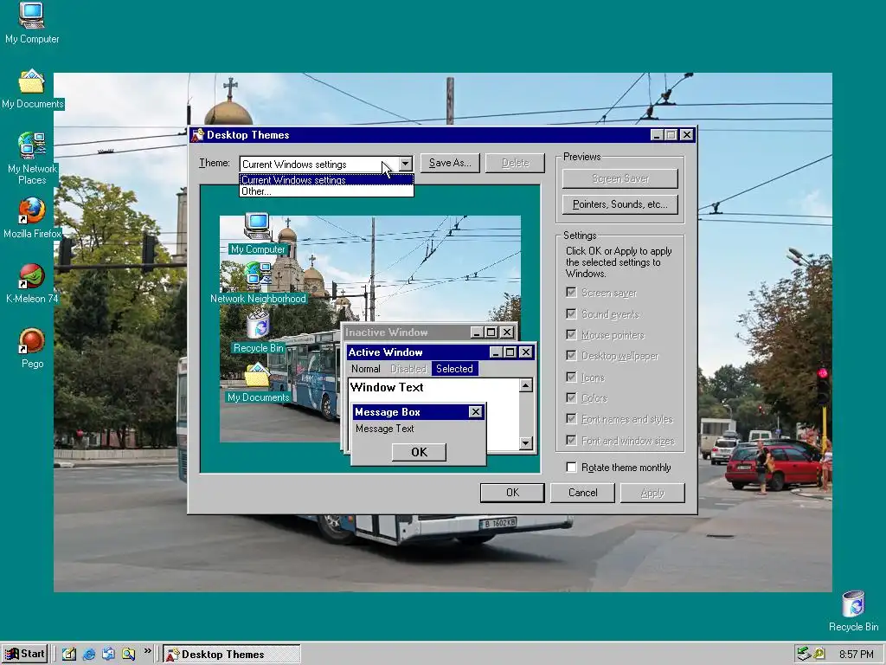Click the Window Text in preview
The height and width of the screenshot is (665, 886).
point(387,387)
